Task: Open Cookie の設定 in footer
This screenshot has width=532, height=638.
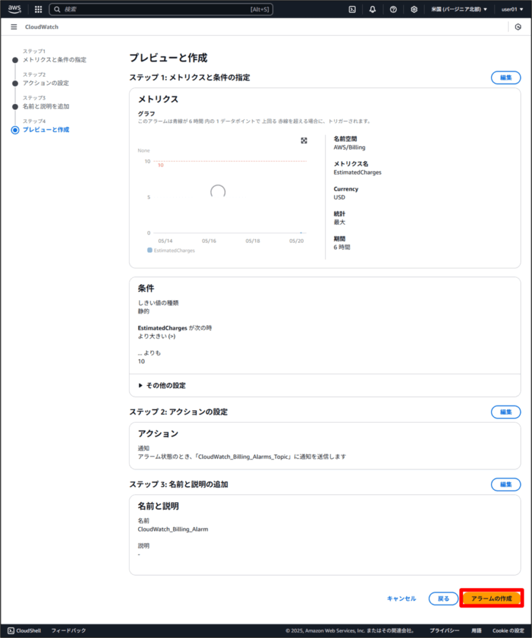Action: (x=508, y=631)
